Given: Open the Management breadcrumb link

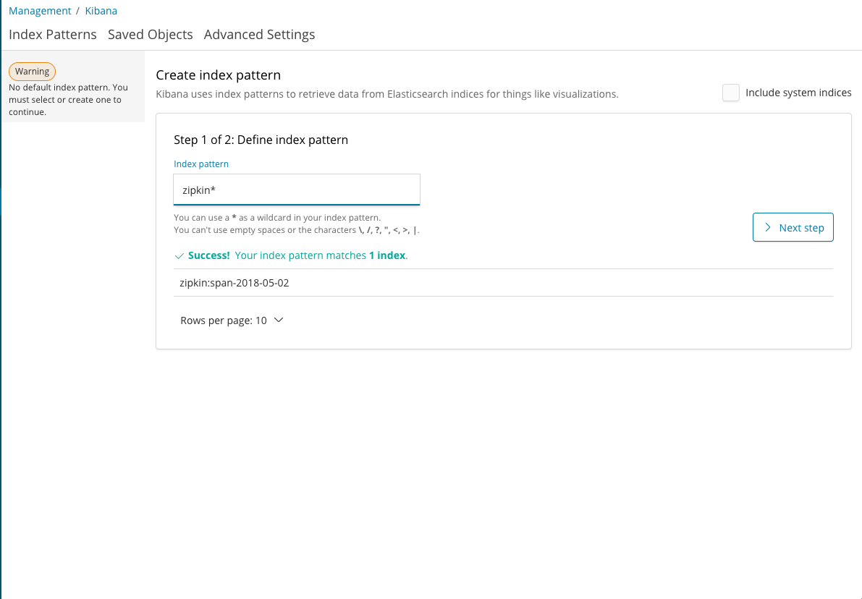Looking at the screenshot, I should pyautogui.click(x=40, y=11).
